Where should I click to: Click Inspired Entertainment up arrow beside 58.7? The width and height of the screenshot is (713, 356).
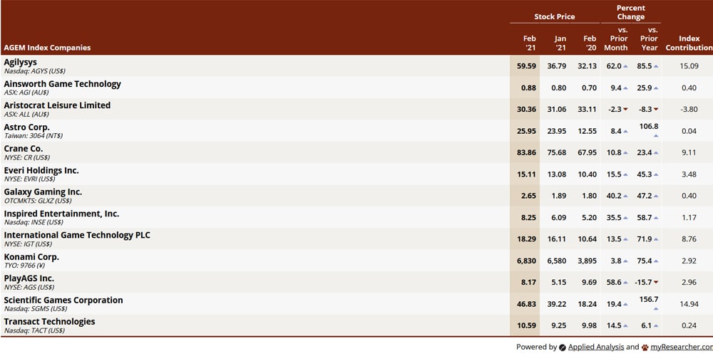[x=656, y=218]
